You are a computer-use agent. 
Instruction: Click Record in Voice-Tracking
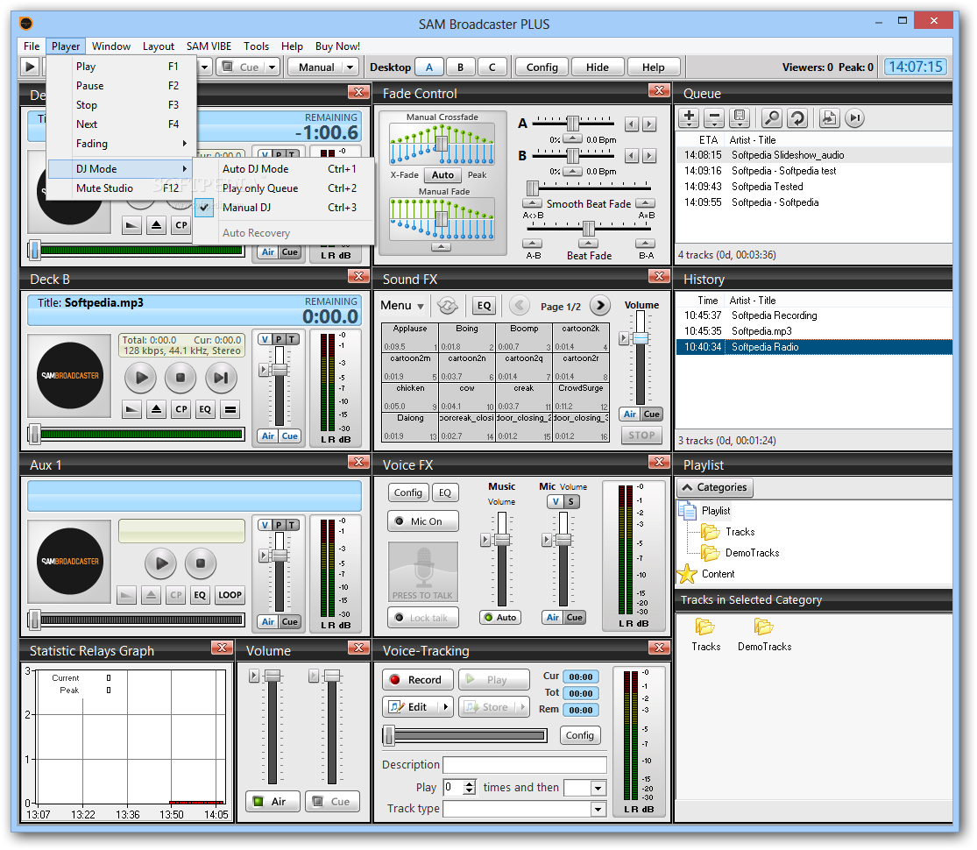tap(416, 680)
